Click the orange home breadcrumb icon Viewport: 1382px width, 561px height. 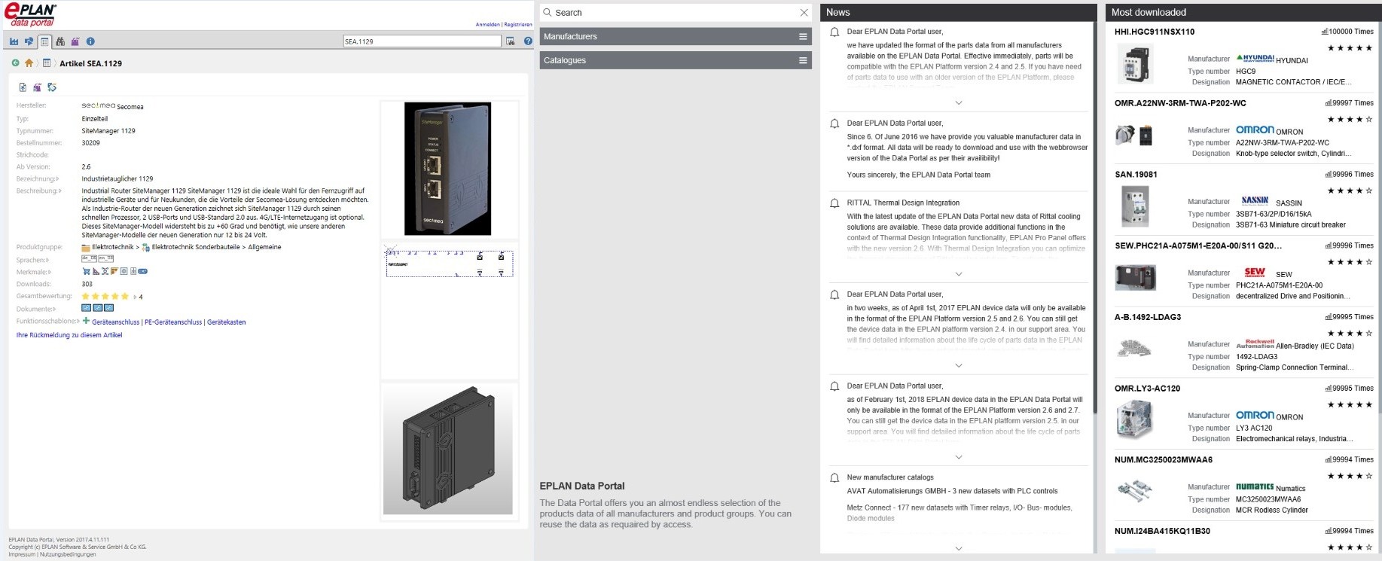coord(29,63)
